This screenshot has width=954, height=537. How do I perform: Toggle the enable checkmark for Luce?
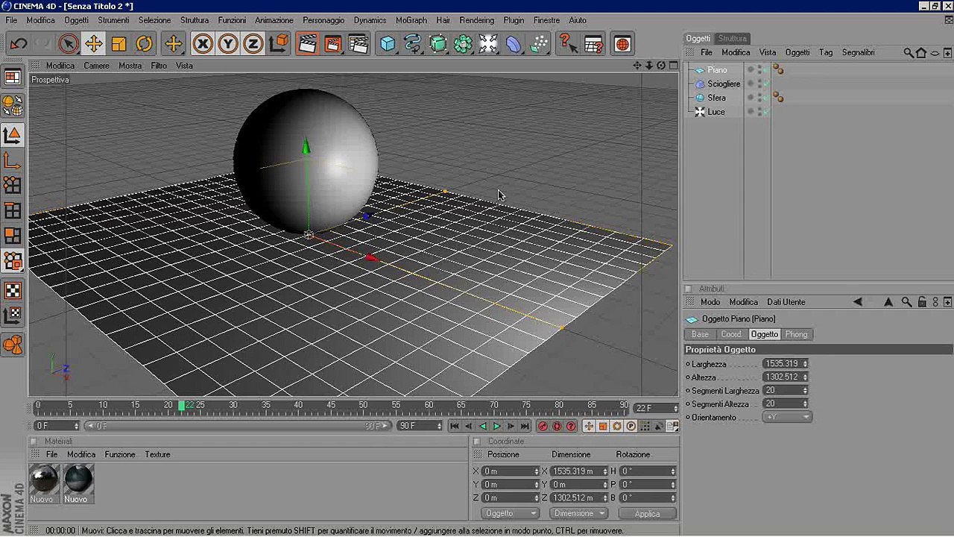pyautogui.click(x=766, y=112)
